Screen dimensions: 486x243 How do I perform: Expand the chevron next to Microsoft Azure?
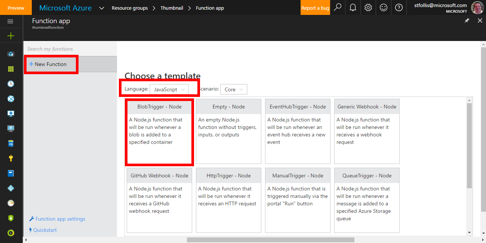click(x=102, y=8)
